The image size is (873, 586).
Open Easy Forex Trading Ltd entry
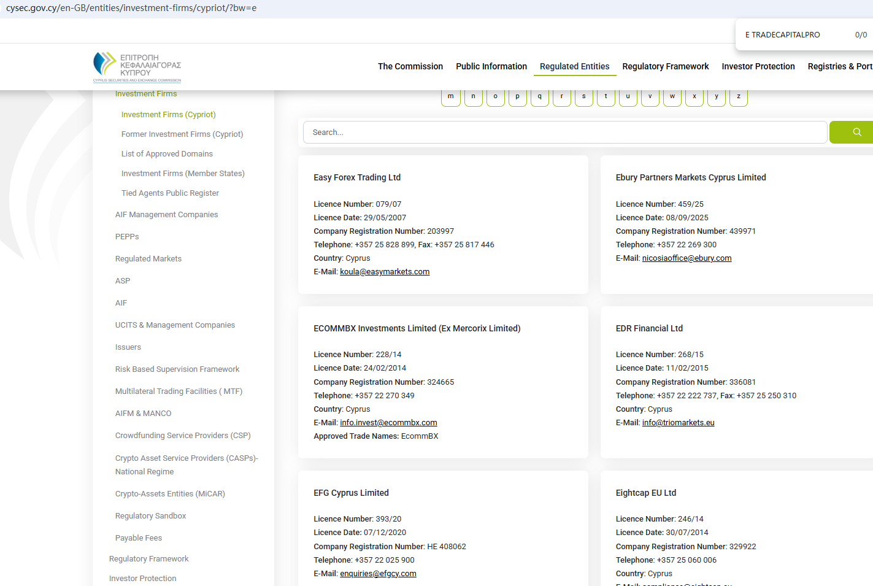(357, 177)
